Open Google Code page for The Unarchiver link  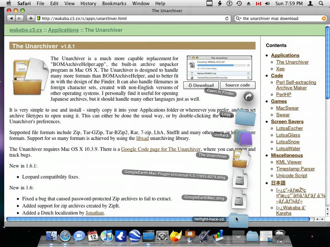(x=161, y=149)
